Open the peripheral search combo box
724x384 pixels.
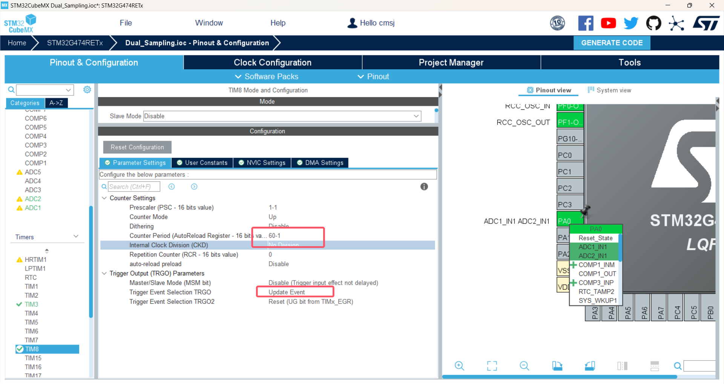[45, 90]
